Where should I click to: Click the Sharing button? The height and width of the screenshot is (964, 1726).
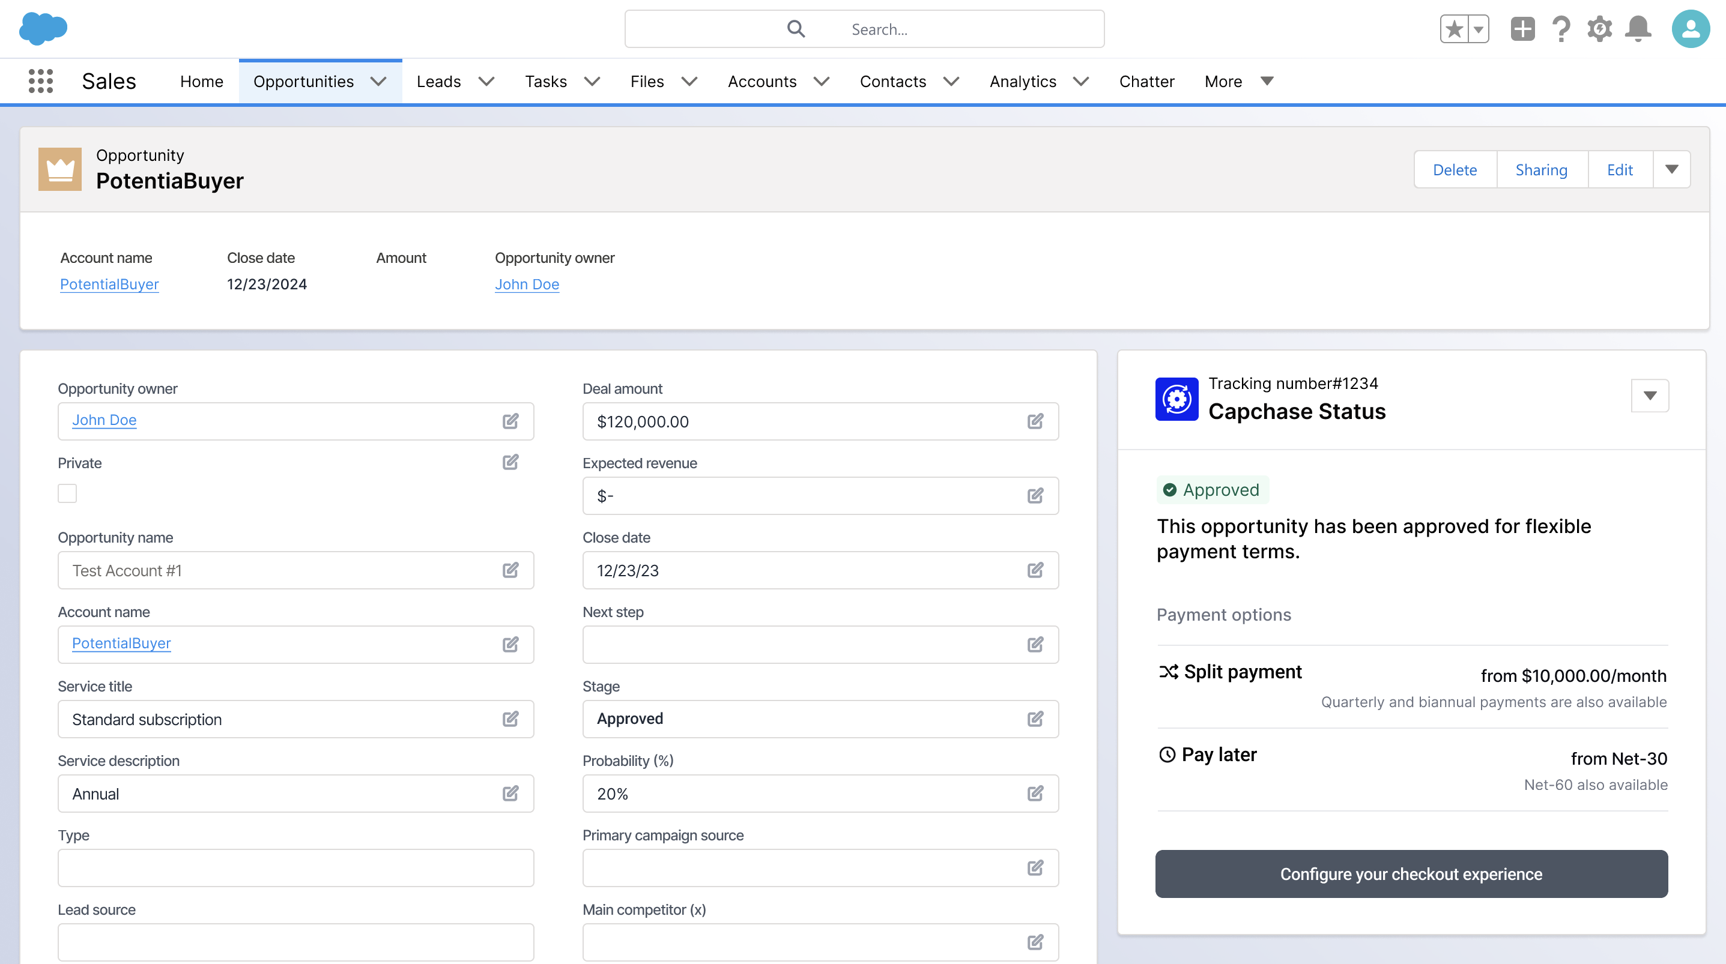coord(1541,169)
